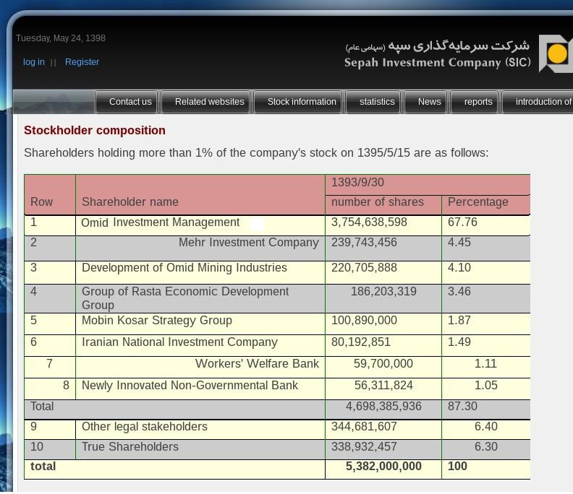Open the Stock information menu

click(x=298, y=102)
